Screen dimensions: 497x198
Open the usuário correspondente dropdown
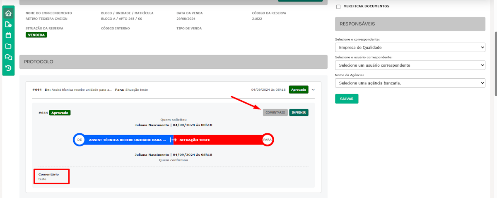[x=410, y=65]
